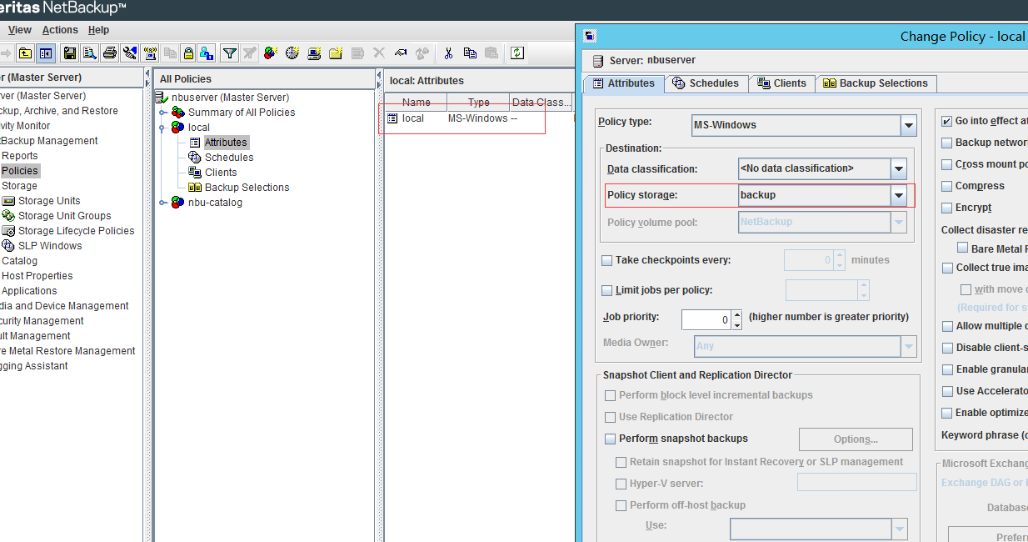Decrease the Job priority value
This screenshot has height=542, width=1028.
[737, 324]
